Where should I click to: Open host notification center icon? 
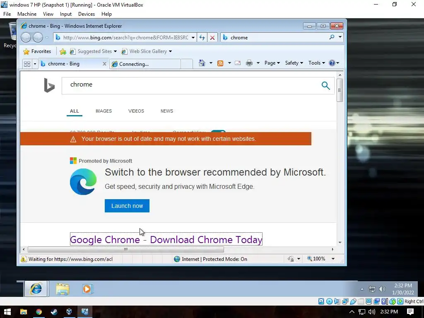(x=410, y=312)
